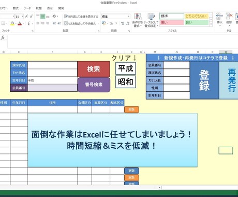Decrease the font size with the smaller A icon
The width and height of the screenshot is (238, 197).
(x=31, y=17)
